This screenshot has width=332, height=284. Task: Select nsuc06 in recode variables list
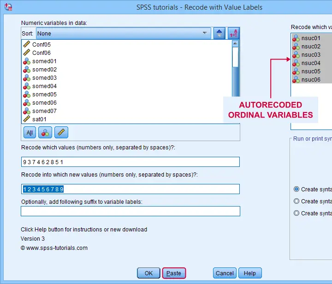(x=312, y=80)
